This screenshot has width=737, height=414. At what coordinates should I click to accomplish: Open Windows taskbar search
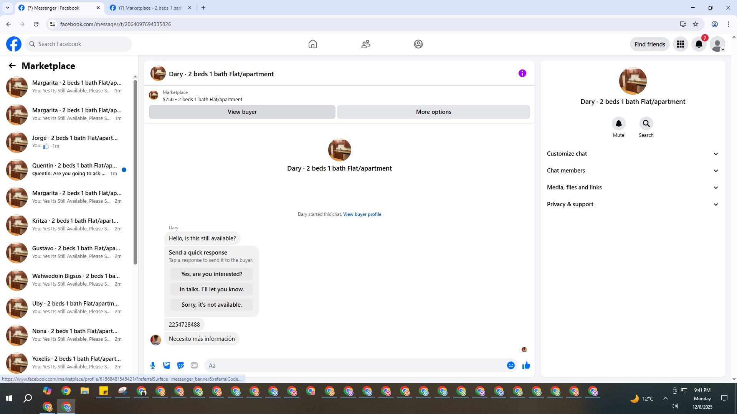pos(28,399)
